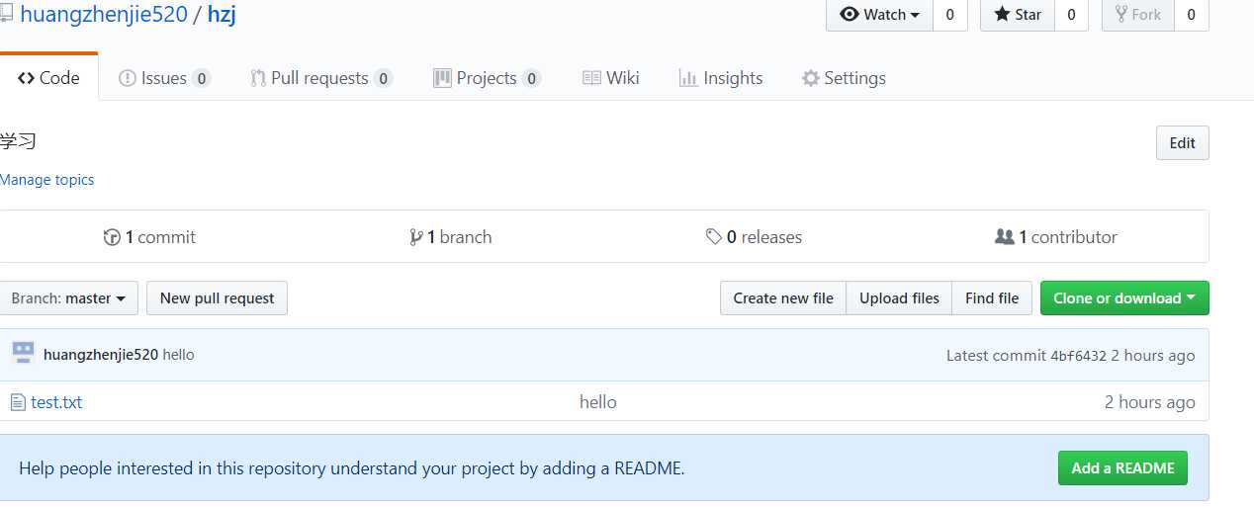Screen dimensions: 1254x507
Task: Click the branch icon beside 1 branch
Action: tap(415, 237)
